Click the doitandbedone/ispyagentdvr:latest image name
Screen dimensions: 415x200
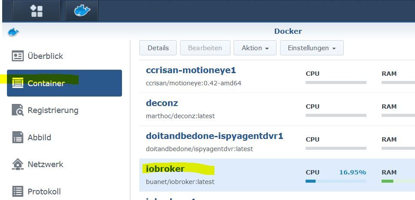click(199, 149)
